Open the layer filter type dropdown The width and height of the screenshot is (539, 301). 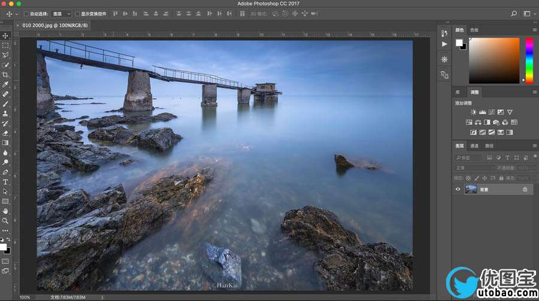tap(468, 158)
